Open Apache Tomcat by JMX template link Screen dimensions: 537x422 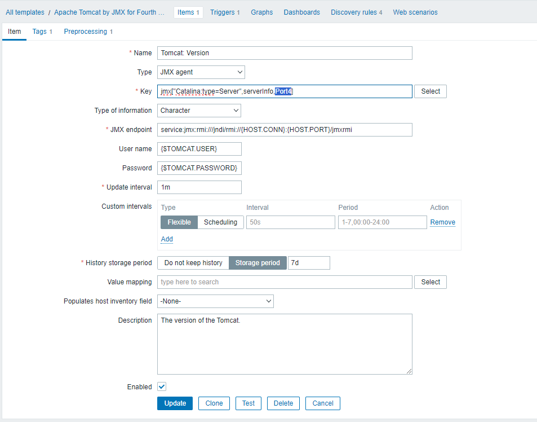pos(109,12)
